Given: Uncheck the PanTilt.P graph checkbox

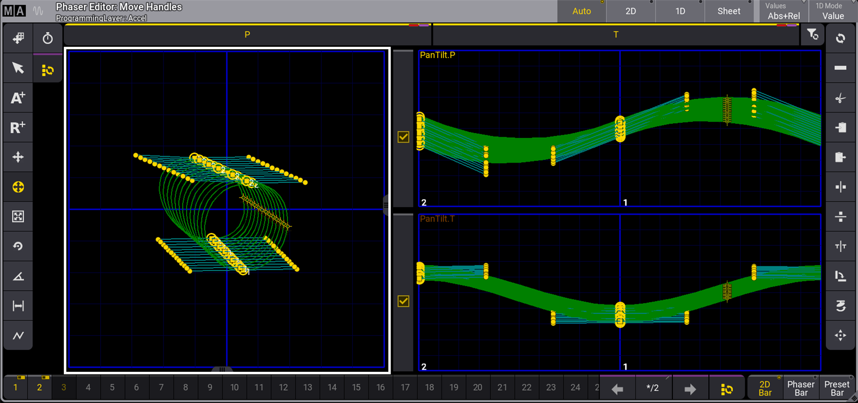Looking at the screenshot, I should [403, 137].
